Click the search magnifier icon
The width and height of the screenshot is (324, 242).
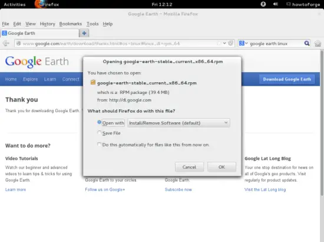coord(307,43)
